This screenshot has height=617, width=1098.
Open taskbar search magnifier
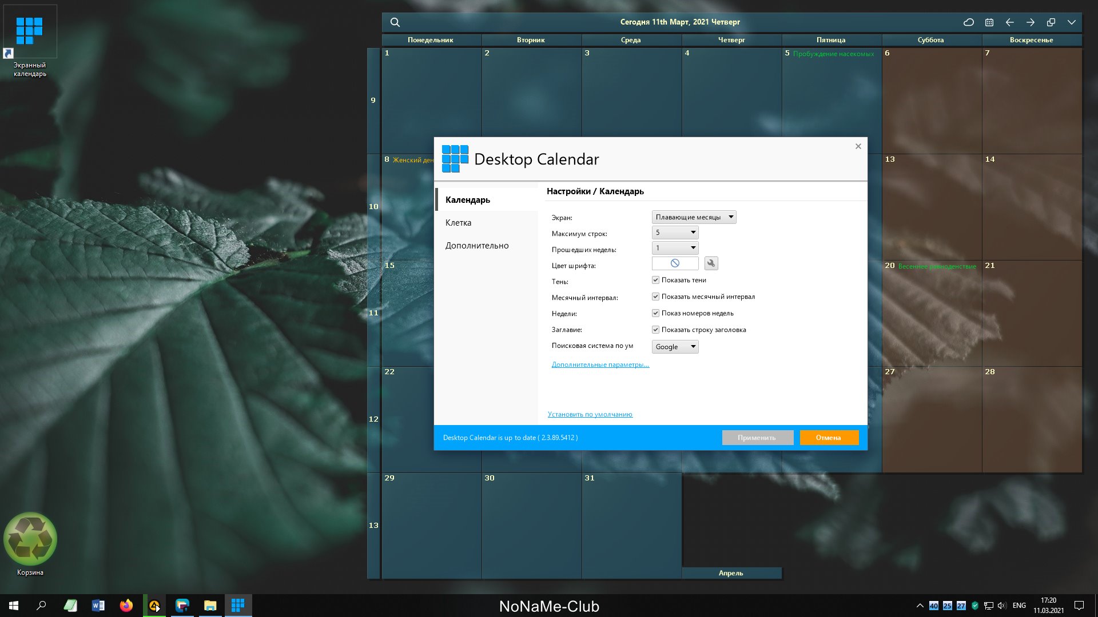(41, 606)
